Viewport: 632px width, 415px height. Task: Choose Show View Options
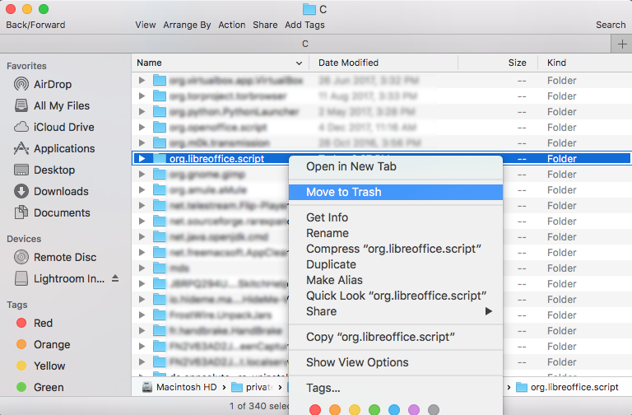click(395, 362)
